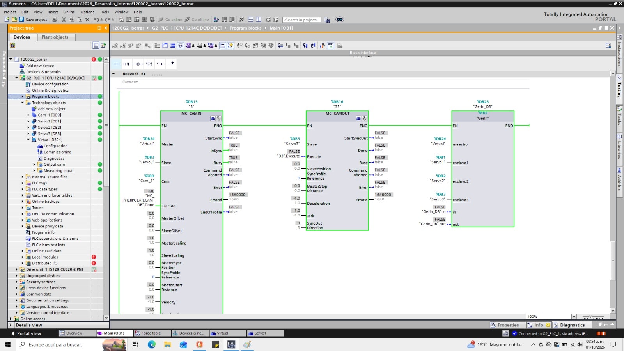624x351 pixels.
Task: Click the cut scissors icon
Action: click(64, 19)
